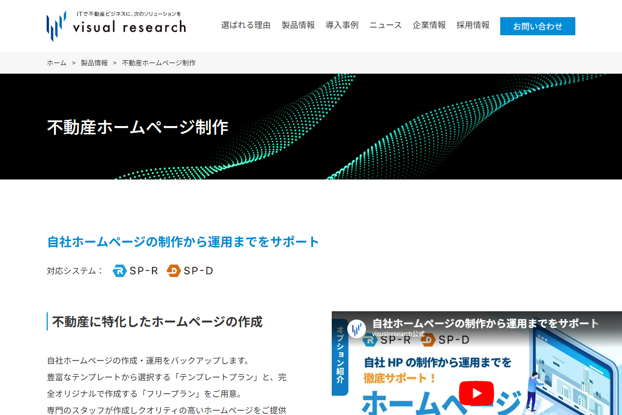The width and height of the screenshot is (622, 415).
Task: Click heading 不動産に特化したホームページの作成
Action: (157, 322)
